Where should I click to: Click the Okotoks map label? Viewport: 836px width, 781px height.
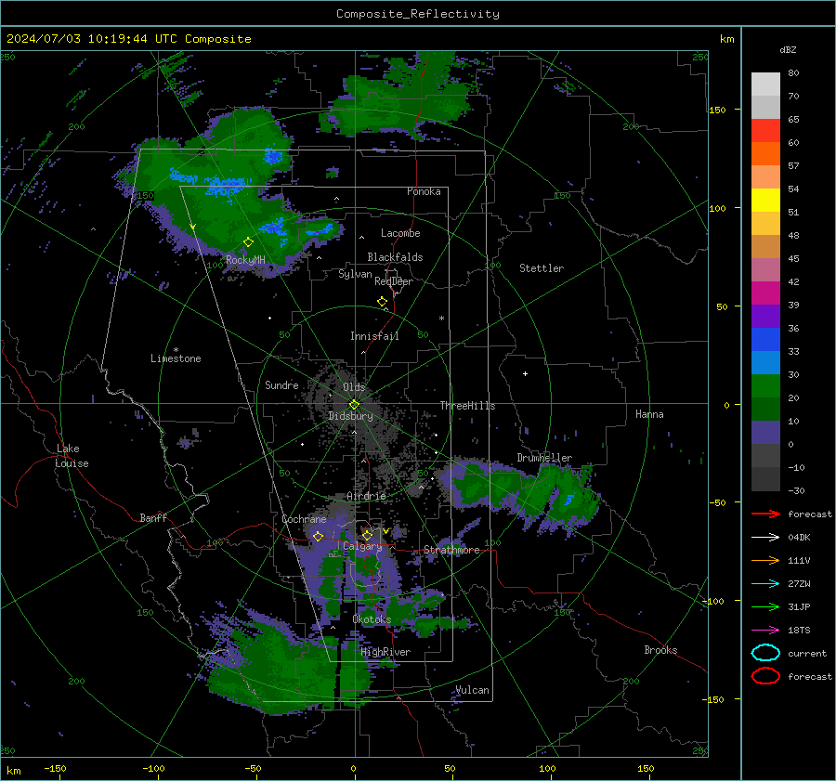(372, 619)
